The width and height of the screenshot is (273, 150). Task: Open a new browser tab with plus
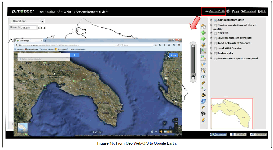point(46,41)
